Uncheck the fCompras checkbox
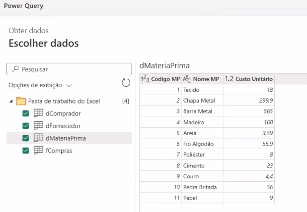 coord(26,151)
